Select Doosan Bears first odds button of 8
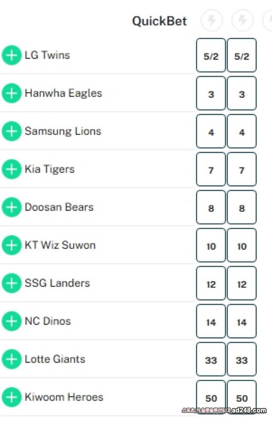This screenshot has height=427, width=272. click(x=211, y=207)
